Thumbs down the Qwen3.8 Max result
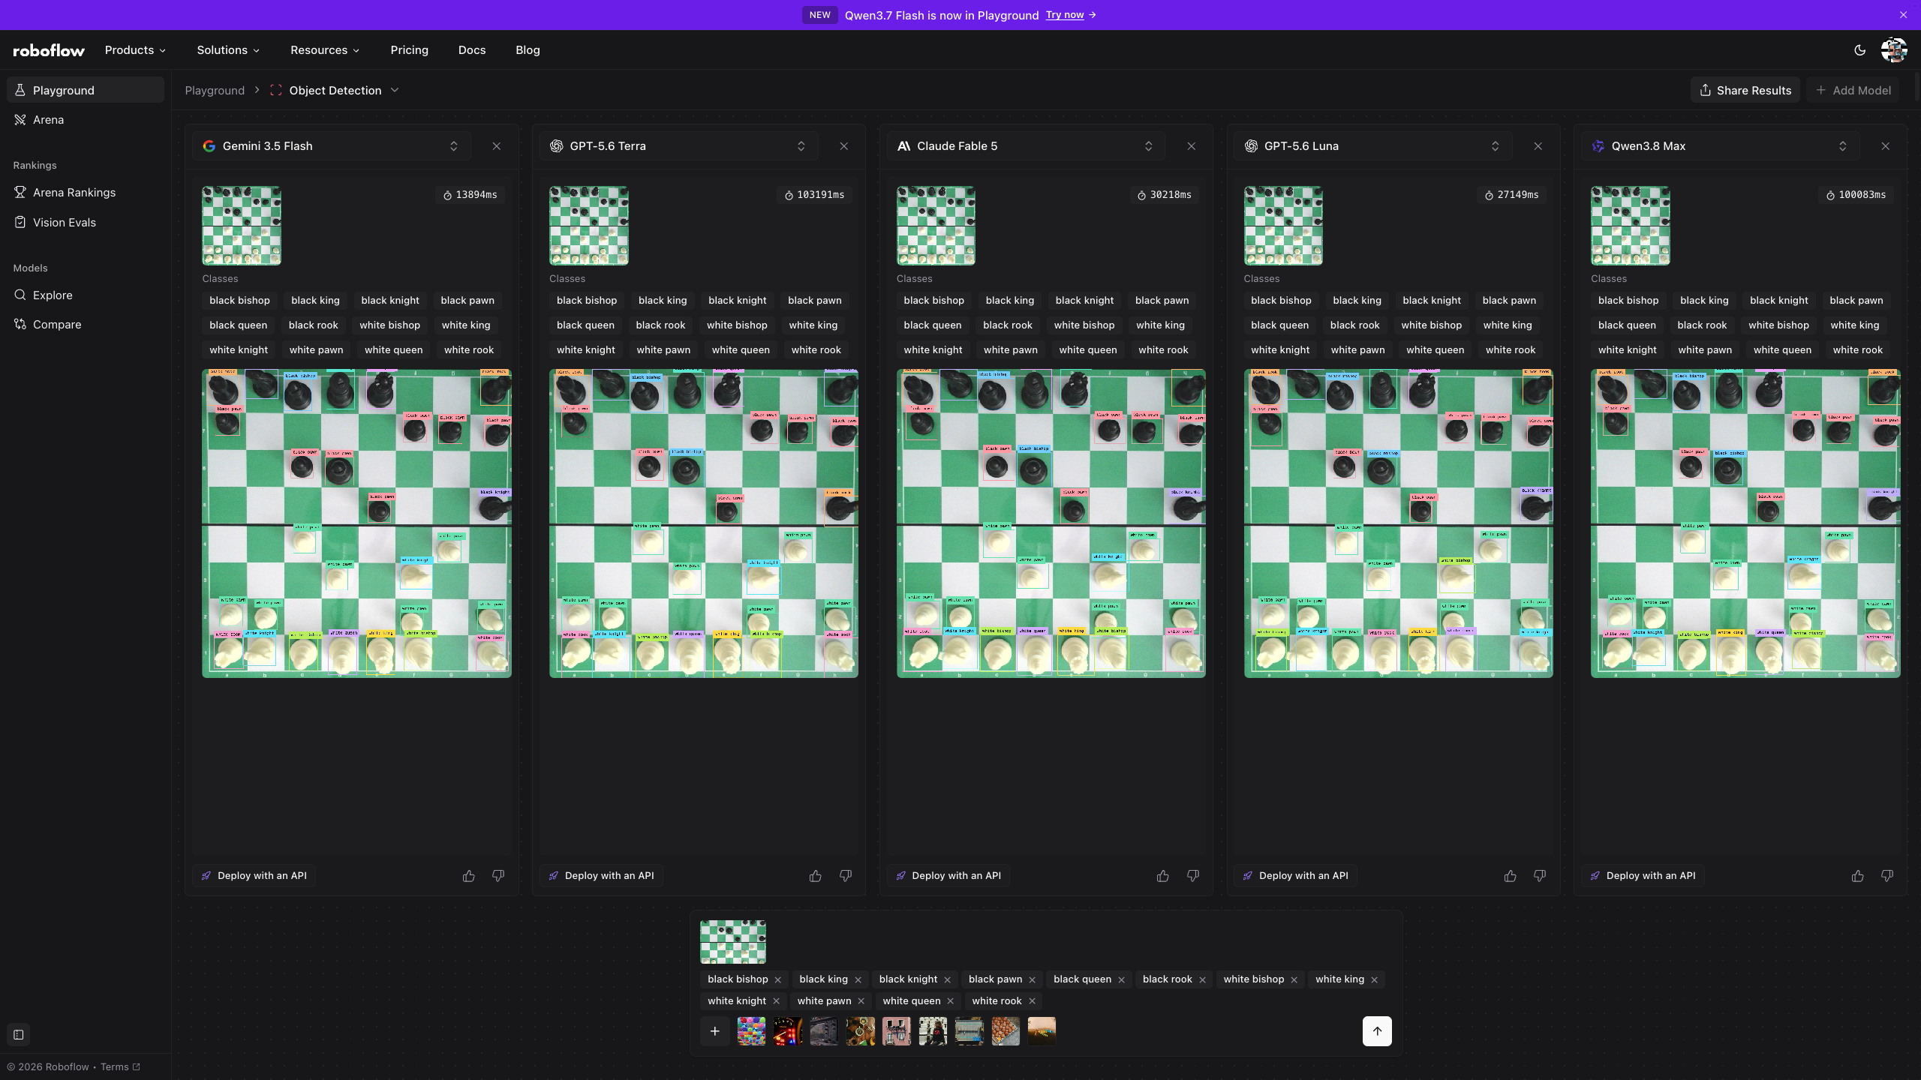 pyautogui.click(x=1887, y=876)
